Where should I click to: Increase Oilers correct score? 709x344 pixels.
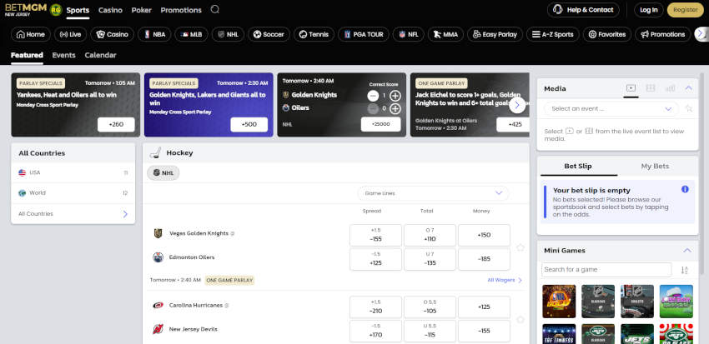[395, 109]
